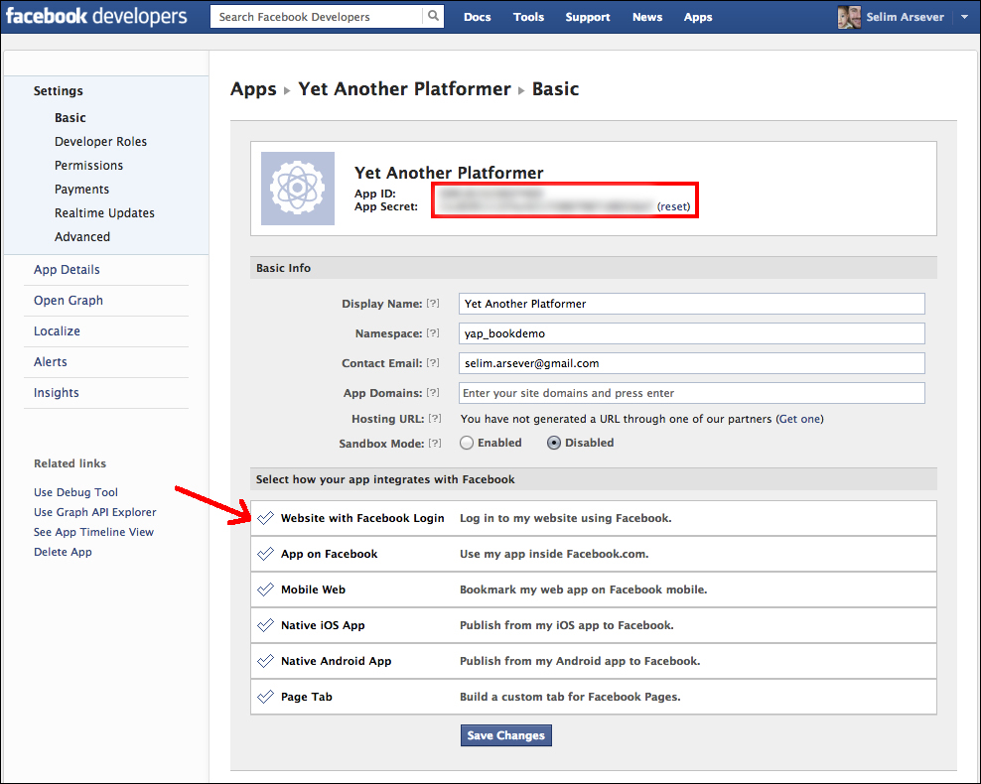Image resolution: width=981 pixels, height=784 pixels.
Task: Focus the Display Name field
Action: click(x=691, y=304)
